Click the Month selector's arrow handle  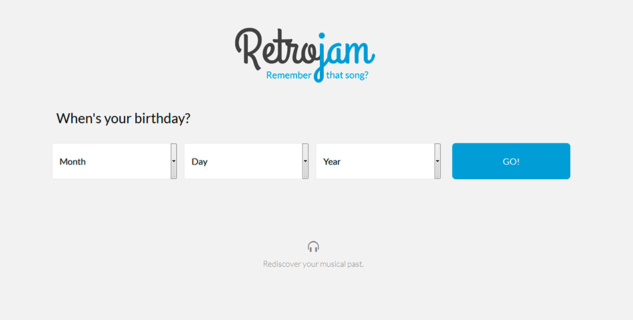point(174,161)
